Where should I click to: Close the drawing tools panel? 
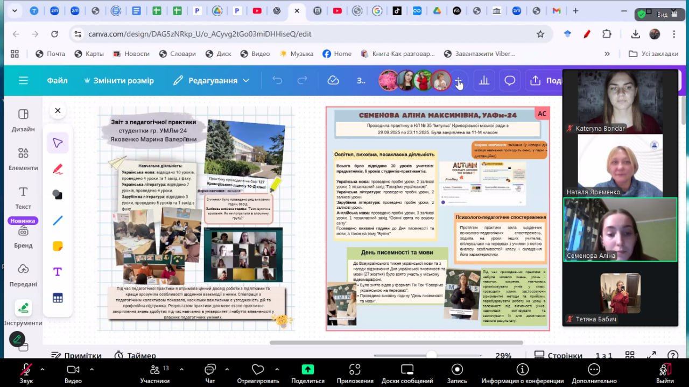[x=58, y=111]
